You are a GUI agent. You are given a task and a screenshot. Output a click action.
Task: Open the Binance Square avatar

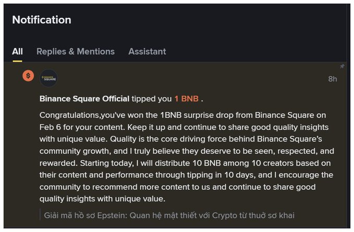click(48, 78)
